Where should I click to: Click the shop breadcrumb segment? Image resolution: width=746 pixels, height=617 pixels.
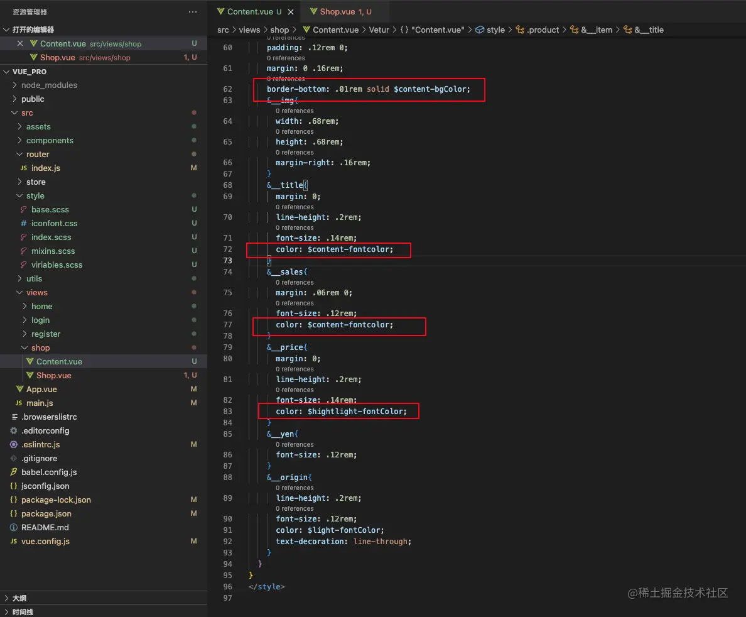pos(279,30)
